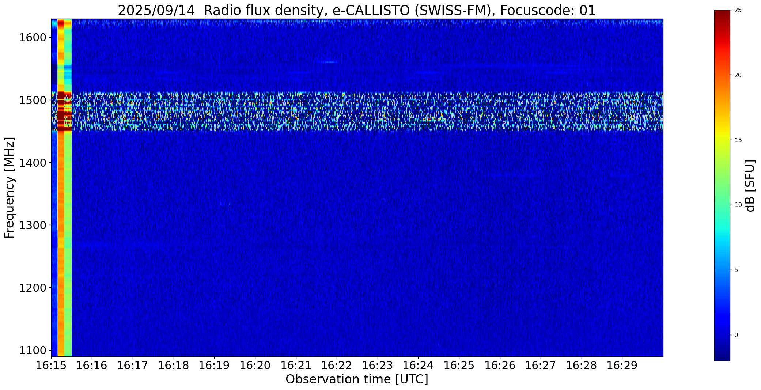Click the 16:19 time tick label
The height and width of the screenshot is (390, 761).
click(x=215, y=366)
